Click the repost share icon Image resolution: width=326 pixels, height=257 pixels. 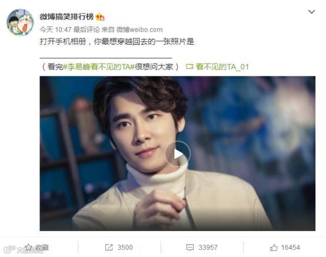click(x=109, y=248)
